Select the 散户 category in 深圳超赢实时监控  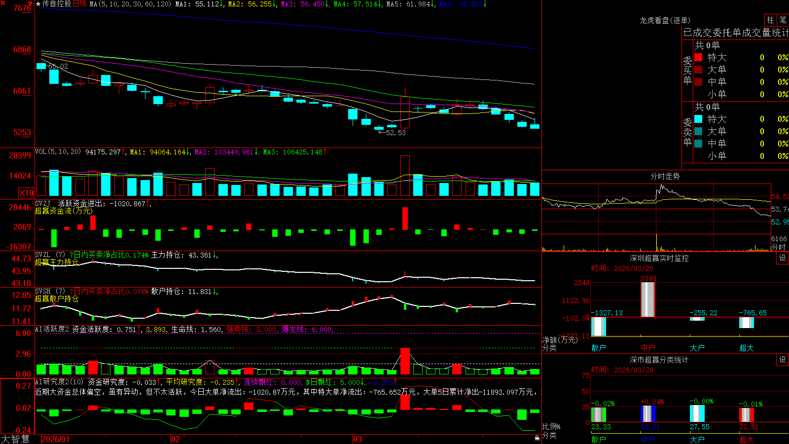click(x=599, y=348)
